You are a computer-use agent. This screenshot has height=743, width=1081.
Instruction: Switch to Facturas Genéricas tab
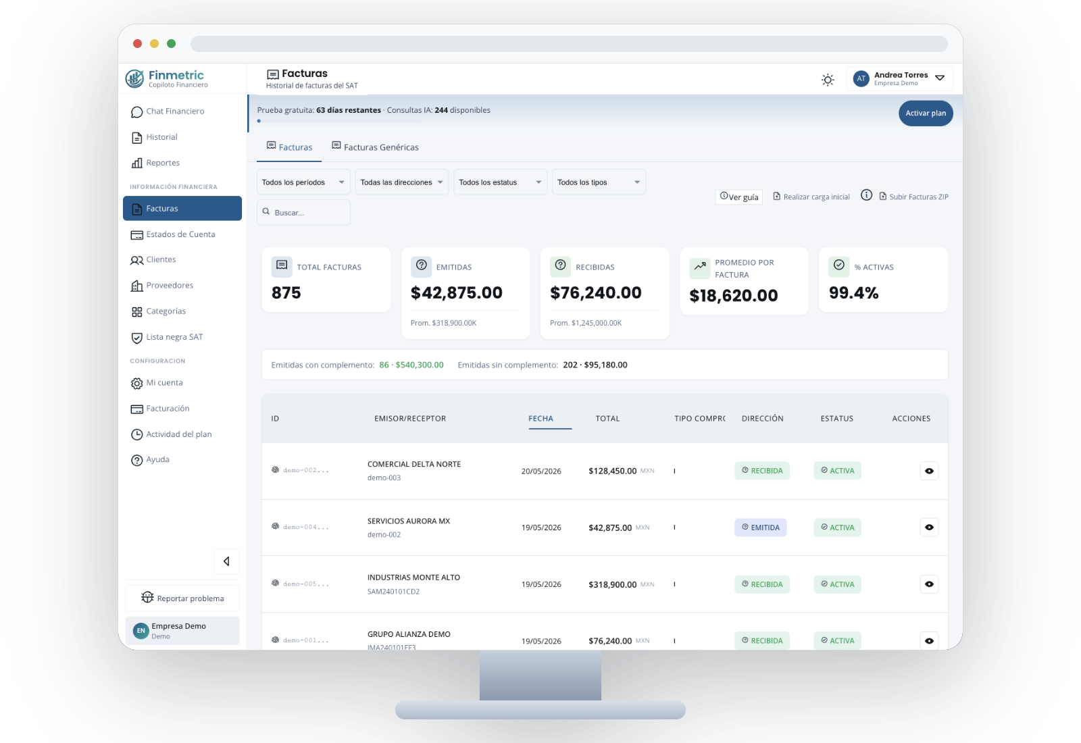coord(375,147)
